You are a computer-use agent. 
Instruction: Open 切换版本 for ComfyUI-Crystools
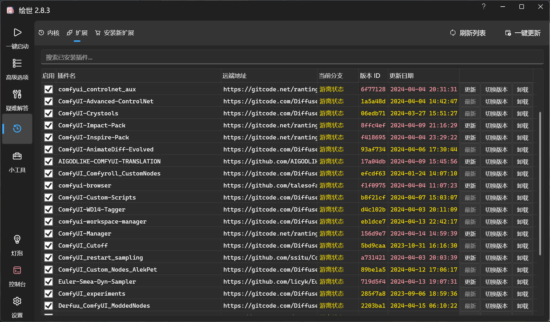click(496, 113)
